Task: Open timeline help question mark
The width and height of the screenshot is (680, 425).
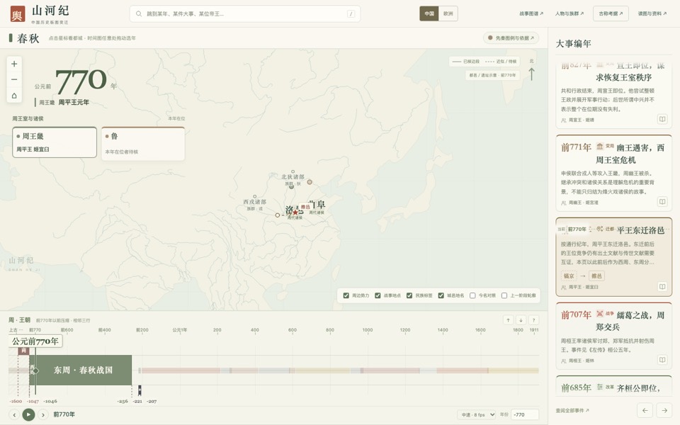Action: [534, 320]
